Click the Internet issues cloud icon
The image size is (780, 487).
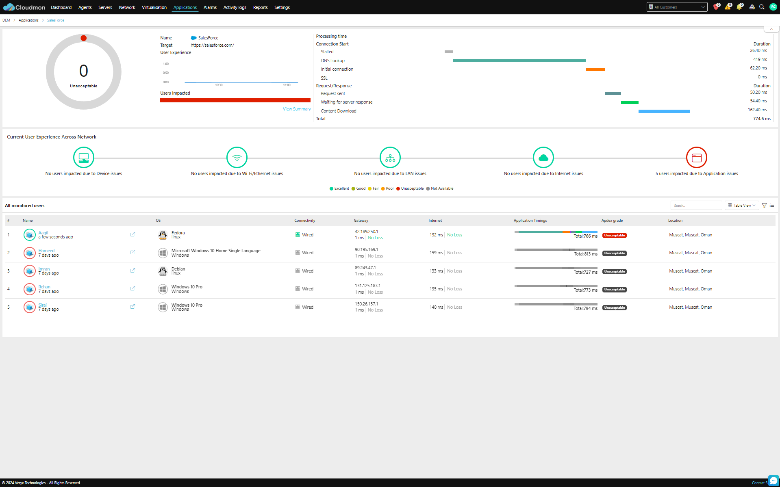click(x=543, y=157)
